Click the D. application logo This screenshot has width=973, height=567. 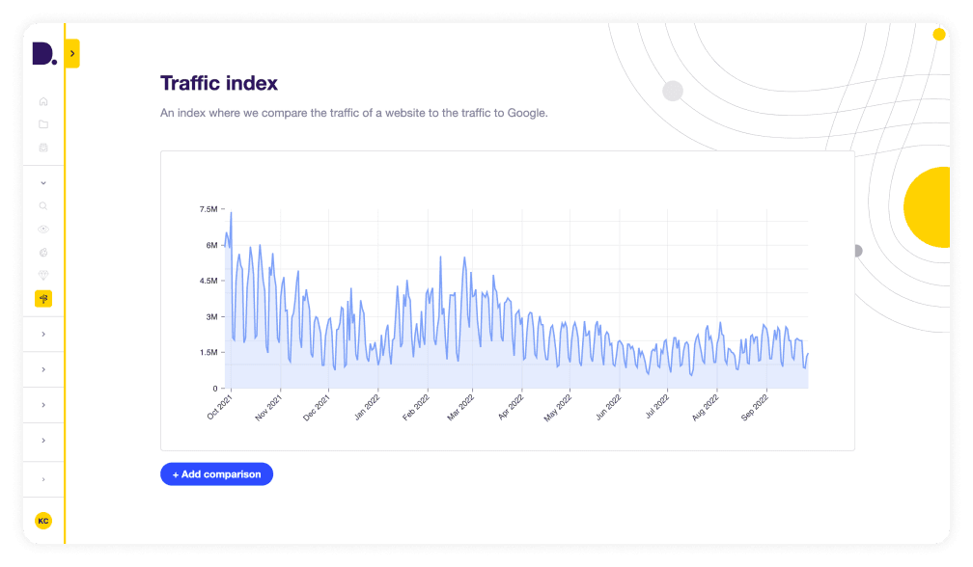[x=43, y=54]
